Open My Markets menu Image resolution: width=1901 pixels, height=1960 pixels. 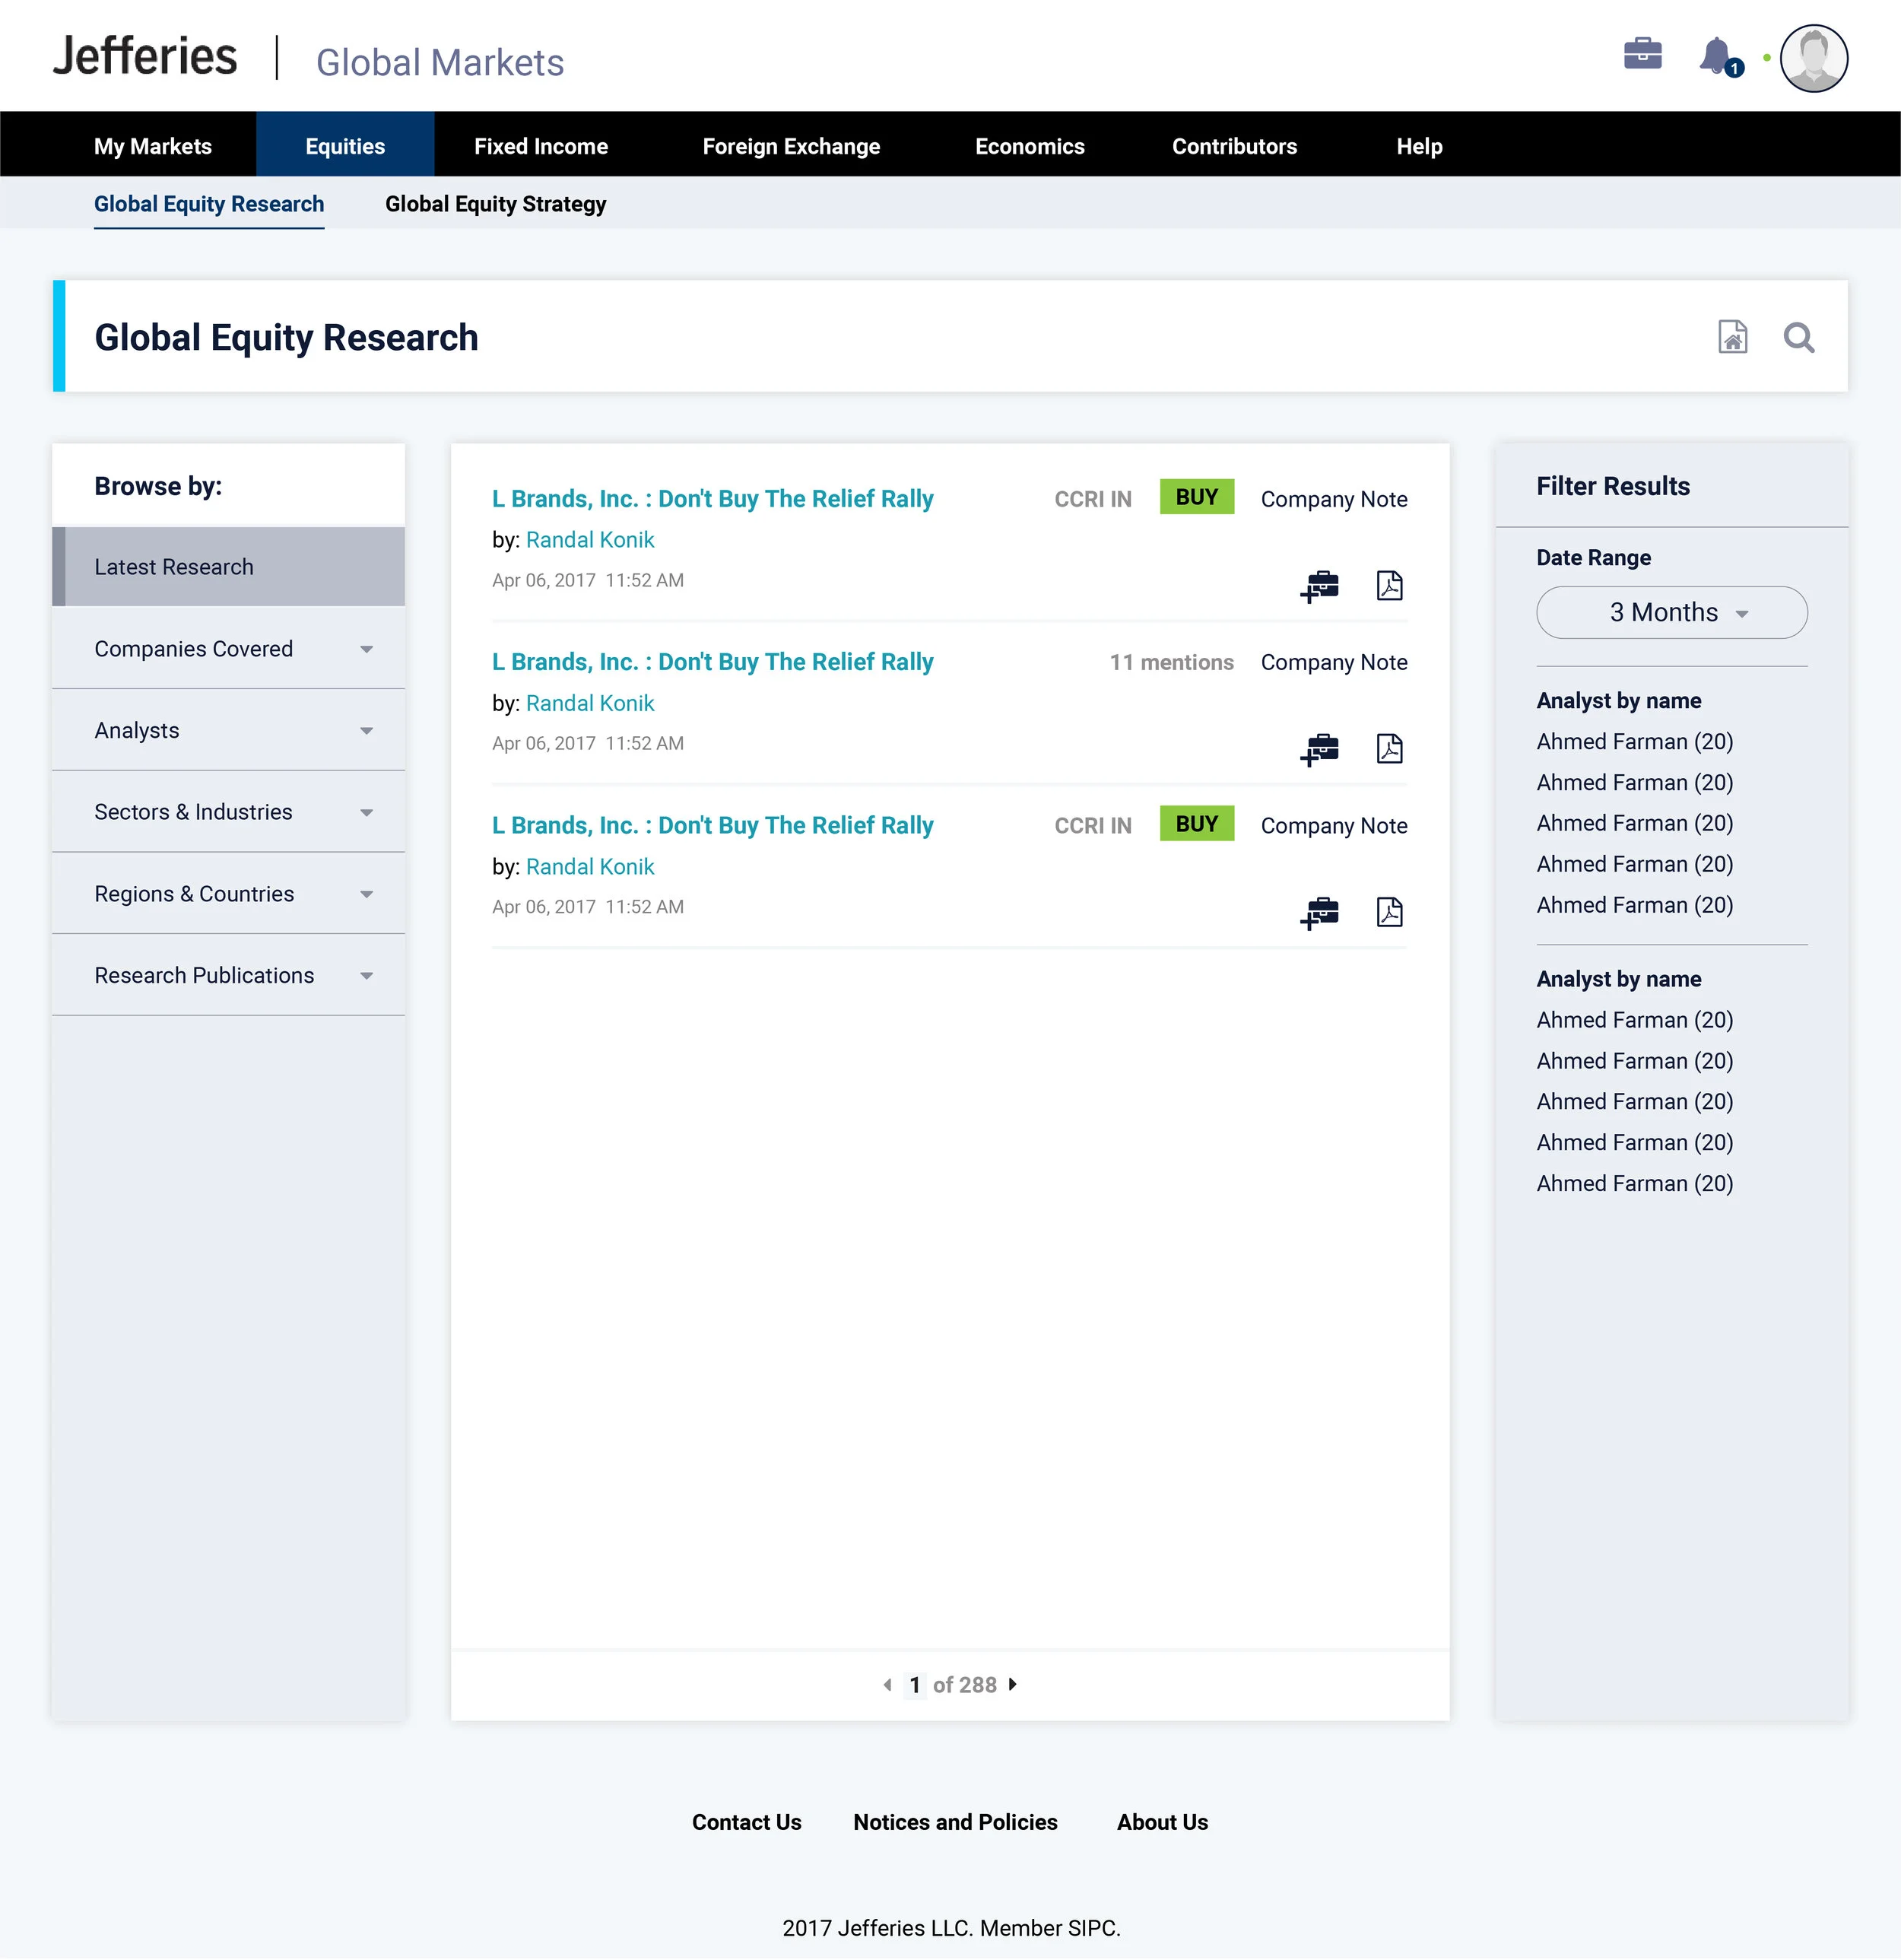153,146
